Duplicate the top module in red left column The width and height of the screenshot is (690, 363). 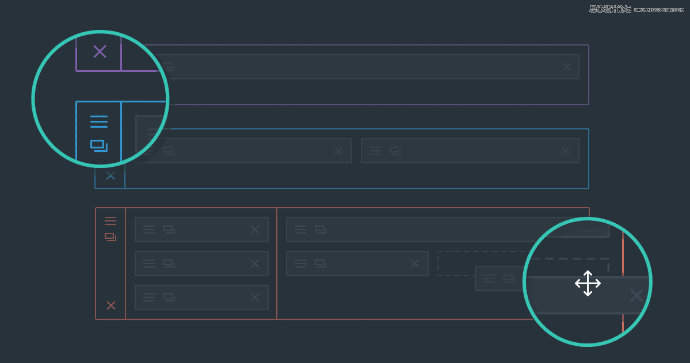pyautogui.click(x=169, y=229)
